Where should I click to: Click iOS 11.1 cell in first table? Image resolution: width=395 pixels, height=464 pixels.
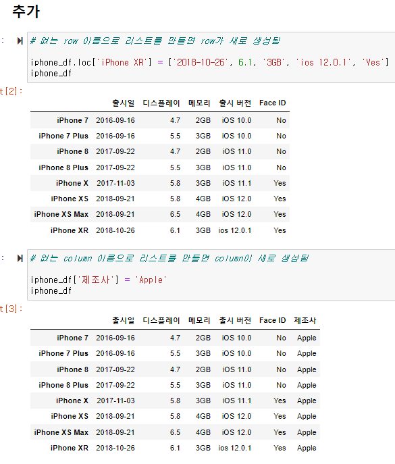(237, 183)
